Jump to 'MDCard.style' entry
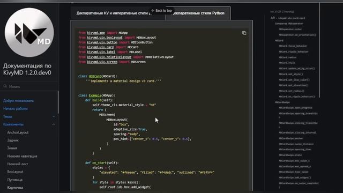The image size is (343, 193). tap(287, 63)
